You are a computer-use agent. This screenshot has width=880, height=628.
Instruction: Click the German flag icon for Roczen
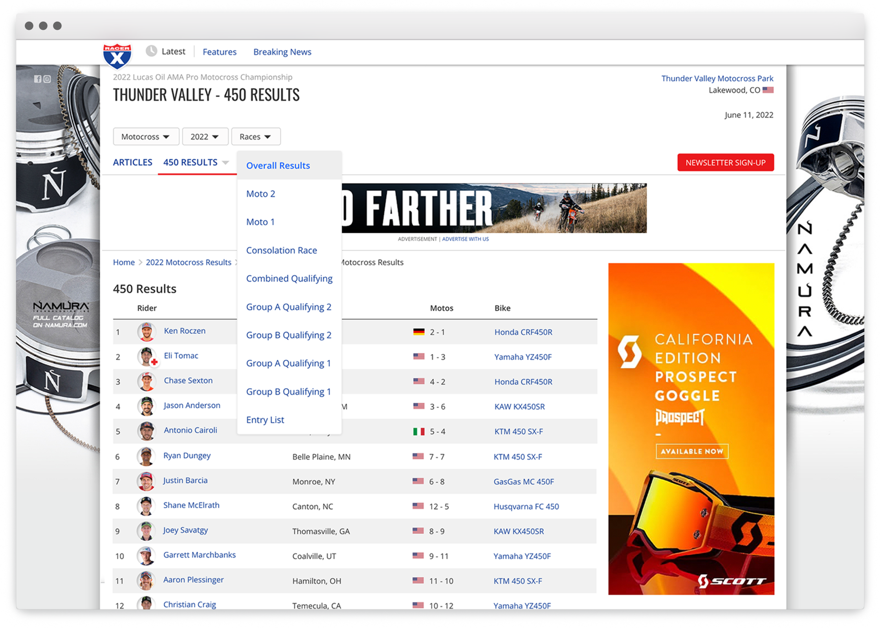419,332
